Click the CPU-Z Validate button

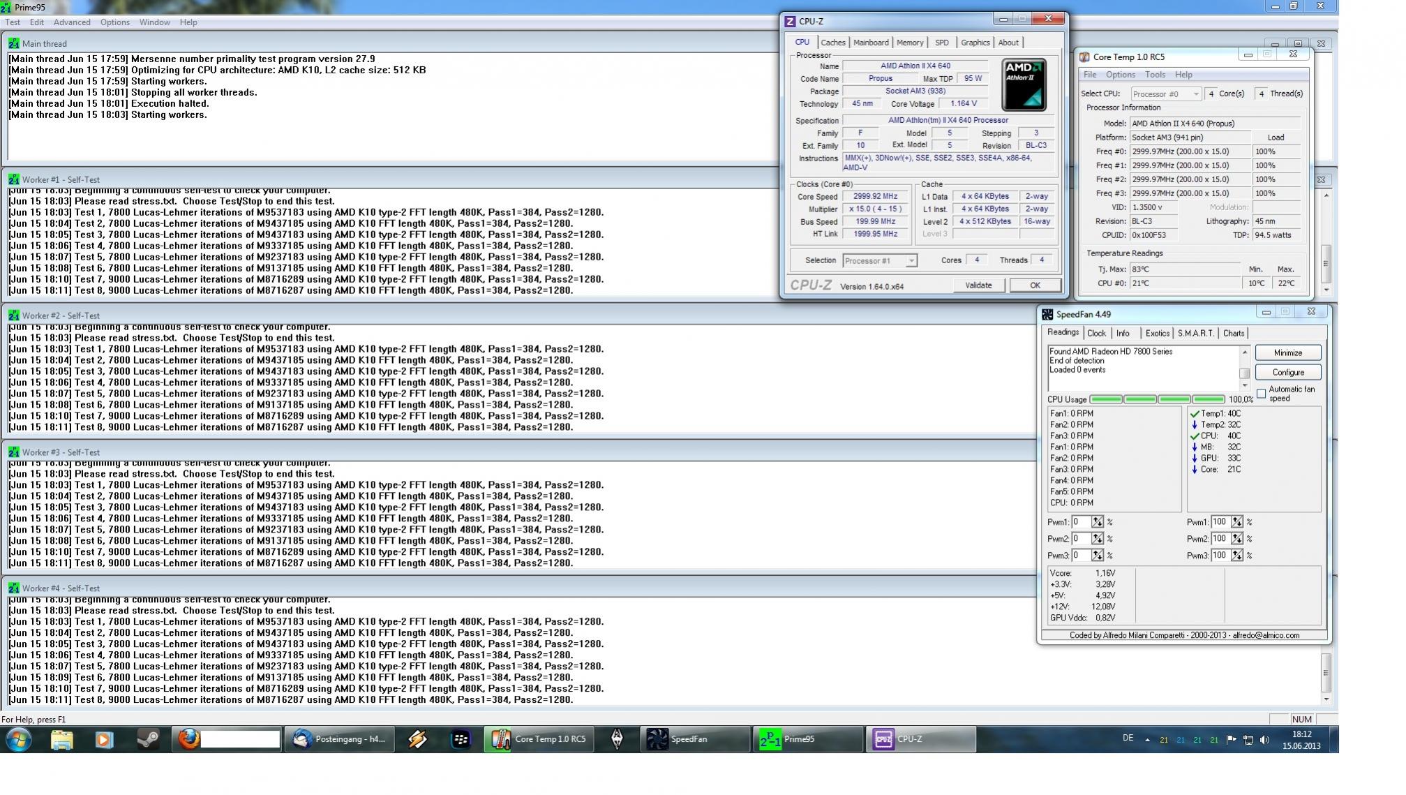coord(978,285)
